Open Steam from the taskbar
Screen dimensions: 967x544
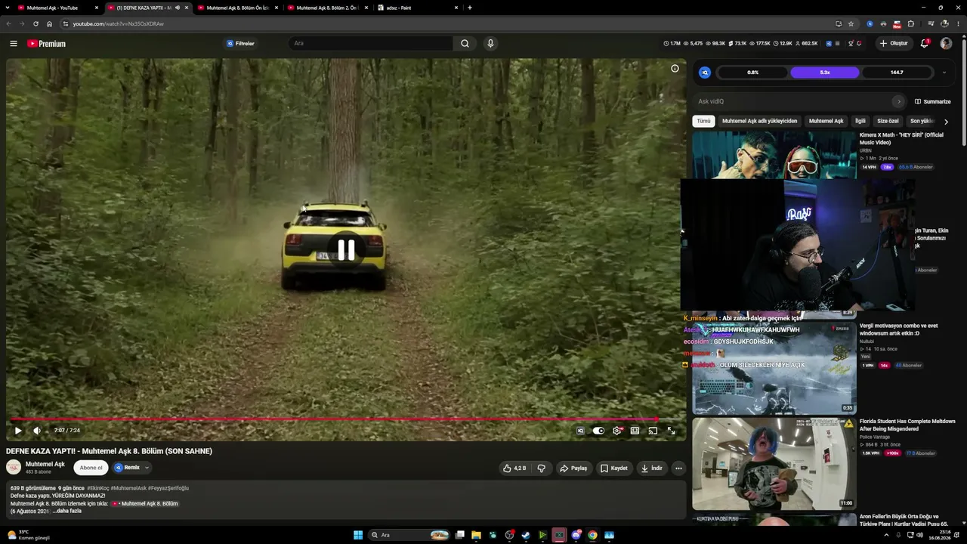(526, 535)
